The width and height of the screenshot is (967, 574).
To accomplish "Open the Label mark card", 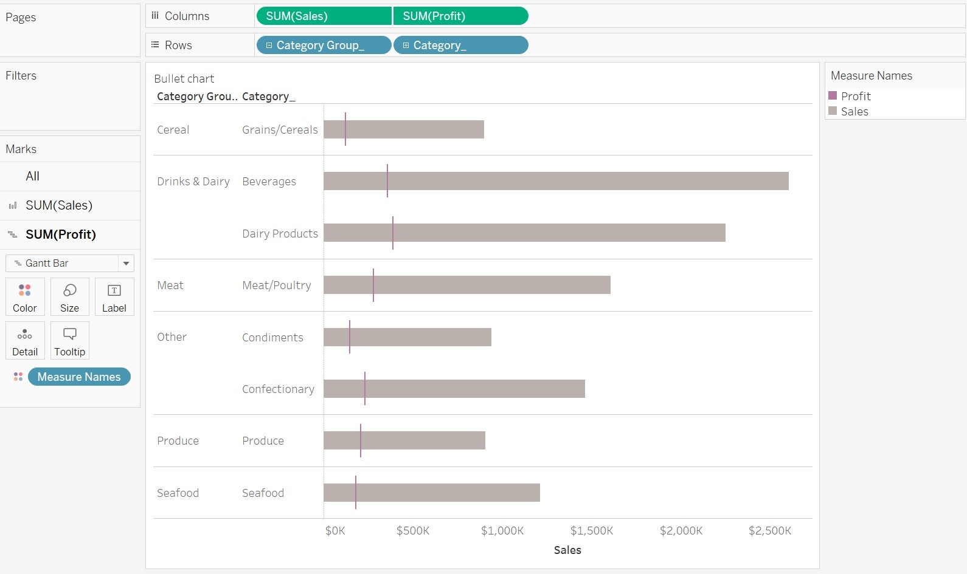I will coord(114,297).
